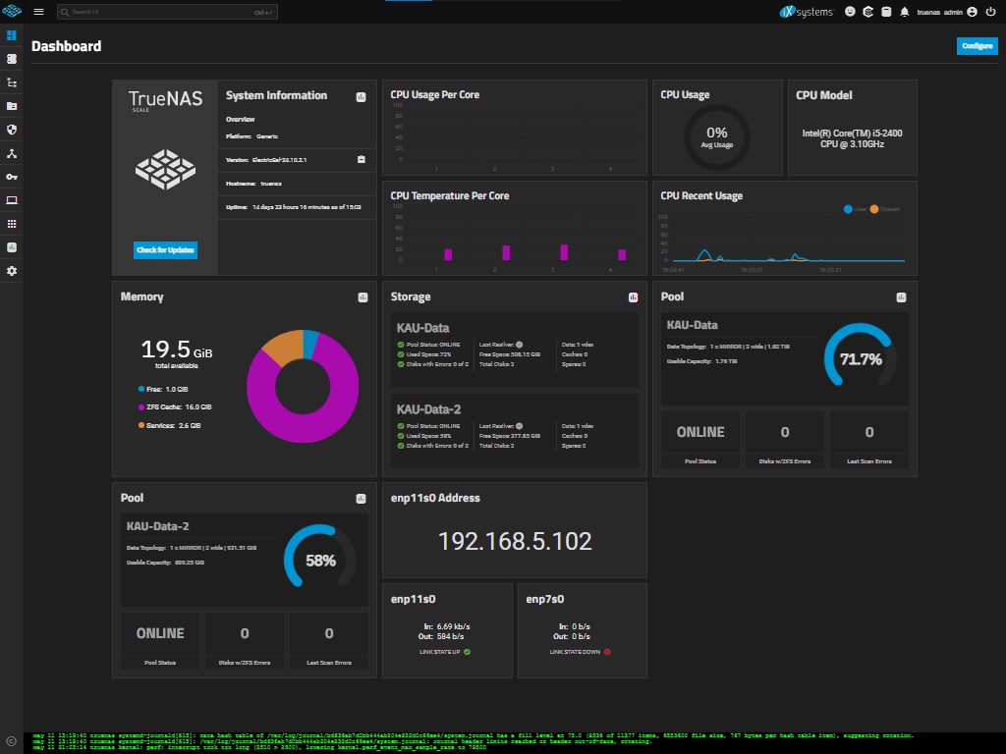Toggle the sidebar with the hamburger menu
The image size is (1006, 754).
point(38,12)
